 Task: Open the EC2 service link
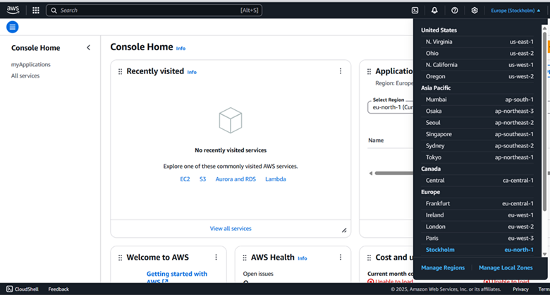[185, 179]
